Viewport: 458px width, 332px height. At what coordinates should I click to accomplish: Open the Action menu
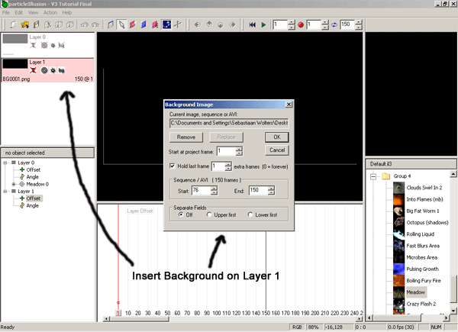(x=50, y=13)
